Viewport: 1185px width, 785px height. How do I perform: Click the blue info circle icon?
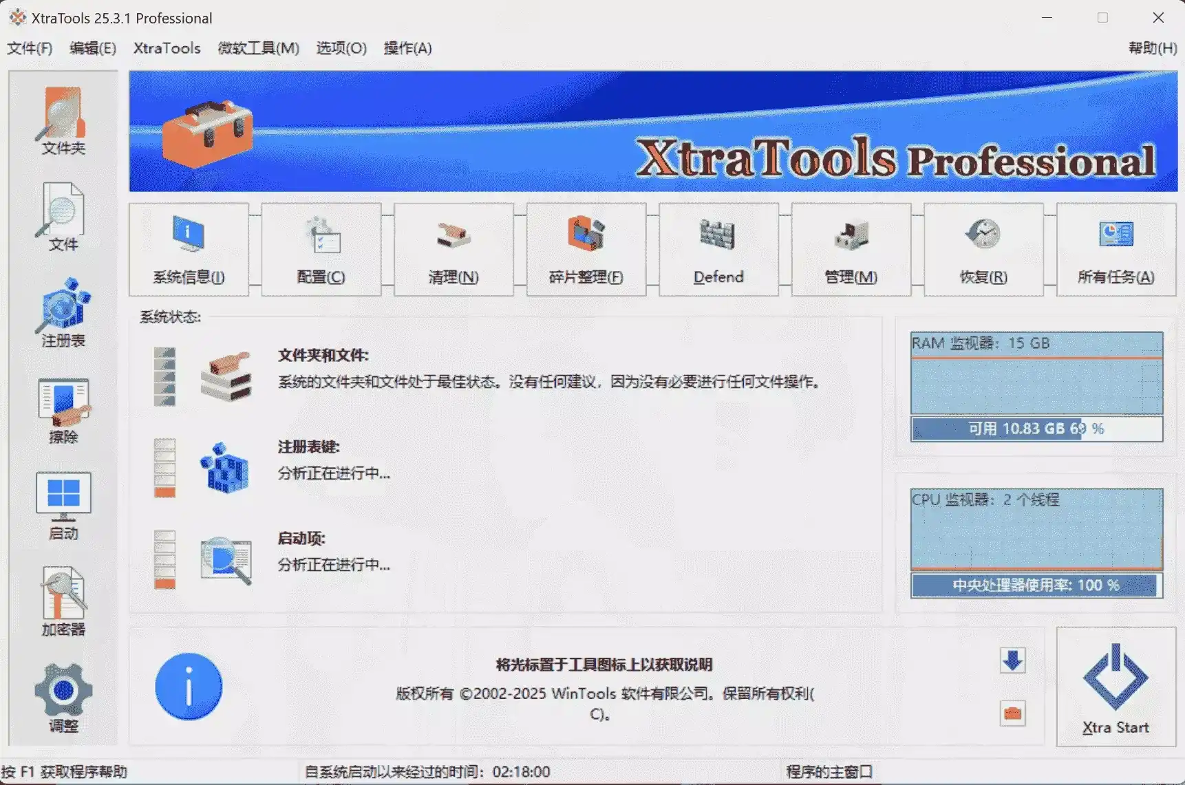tap(189, 687)
